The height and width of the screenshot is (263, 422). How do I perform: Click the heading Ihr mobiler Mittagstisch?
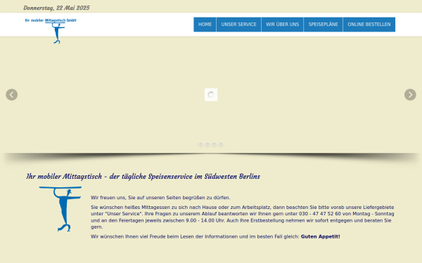143,176
